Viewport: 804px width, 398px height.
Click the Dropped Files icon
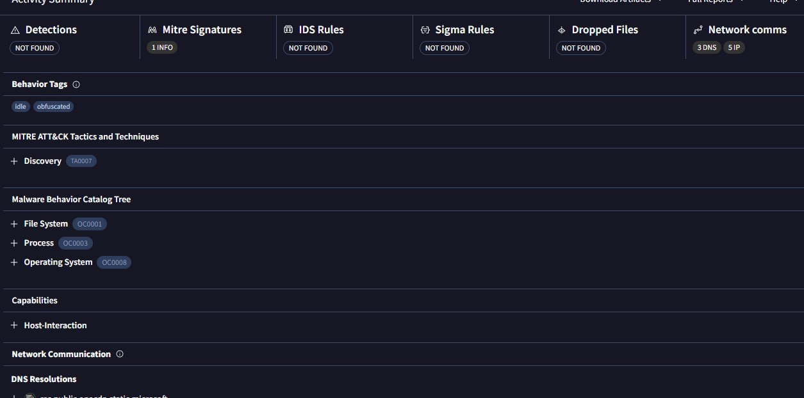562,30
